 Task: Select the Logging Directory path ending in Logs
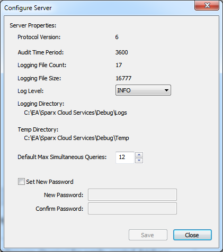[x=75, y=113]
